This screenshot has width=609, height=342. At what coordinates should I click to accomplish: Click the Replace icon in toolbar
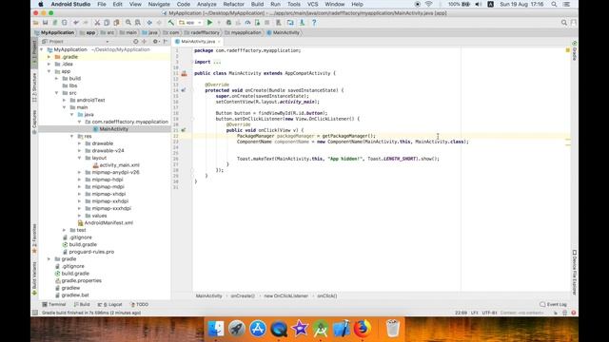point(137,23)
